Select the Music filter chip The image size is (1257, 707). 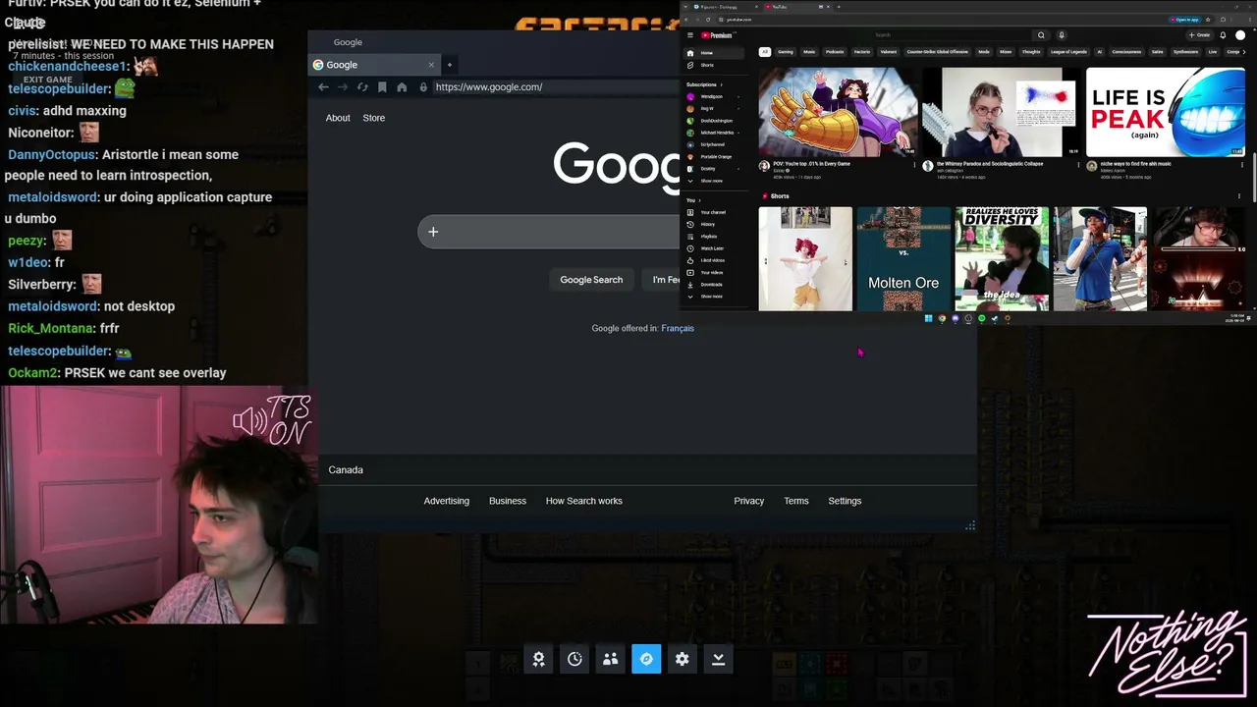809,52
